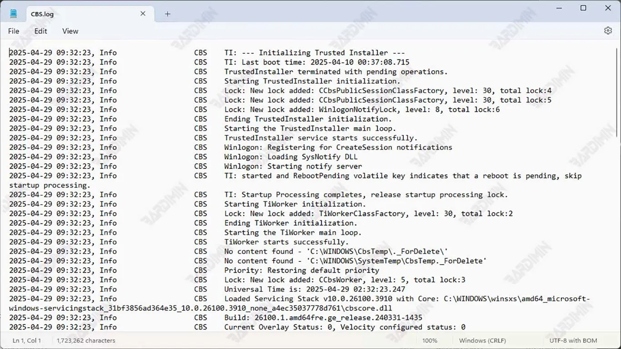Click the UTF-8 with BOM encoding indicator
This screenshot has height=349, width=621.
coord(573,340)
